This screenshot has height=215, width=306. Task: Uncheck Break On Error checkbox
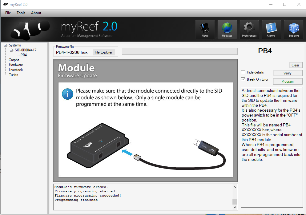pos(243,79)
